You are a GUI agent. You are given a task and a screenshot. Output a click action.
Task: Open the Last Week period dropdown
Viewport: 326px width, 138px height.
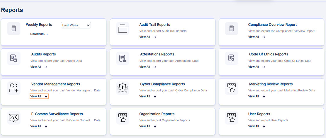click(76, 25)
